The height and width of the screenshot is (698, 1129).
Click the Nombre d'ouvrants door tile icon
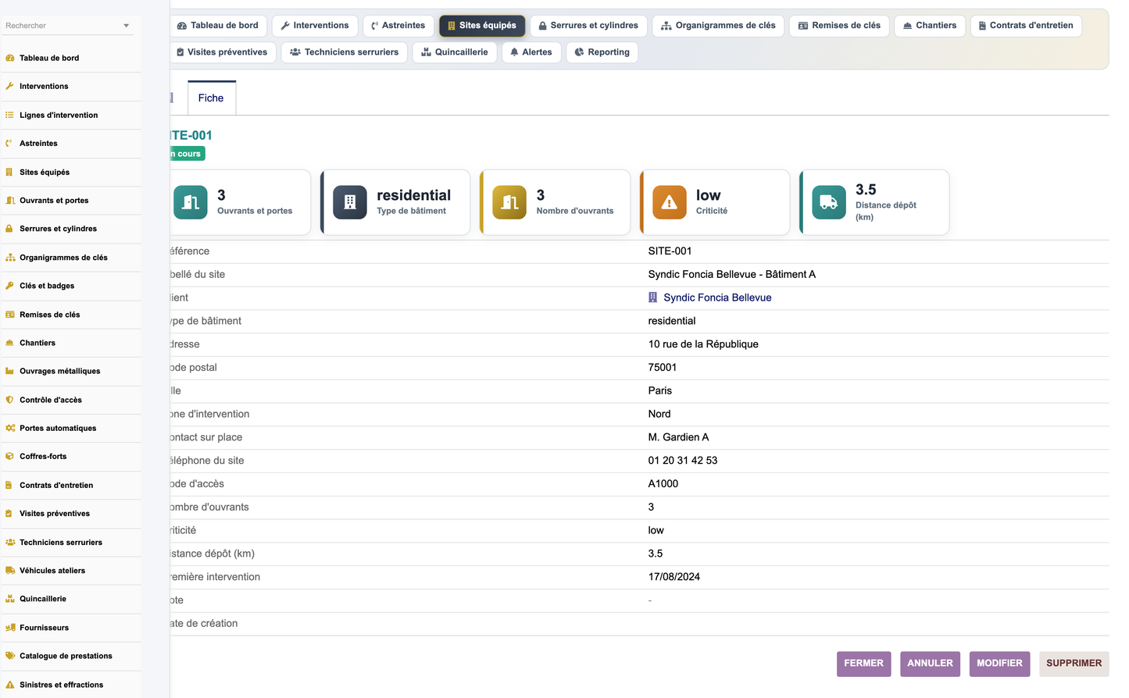[x=509, y=202]
